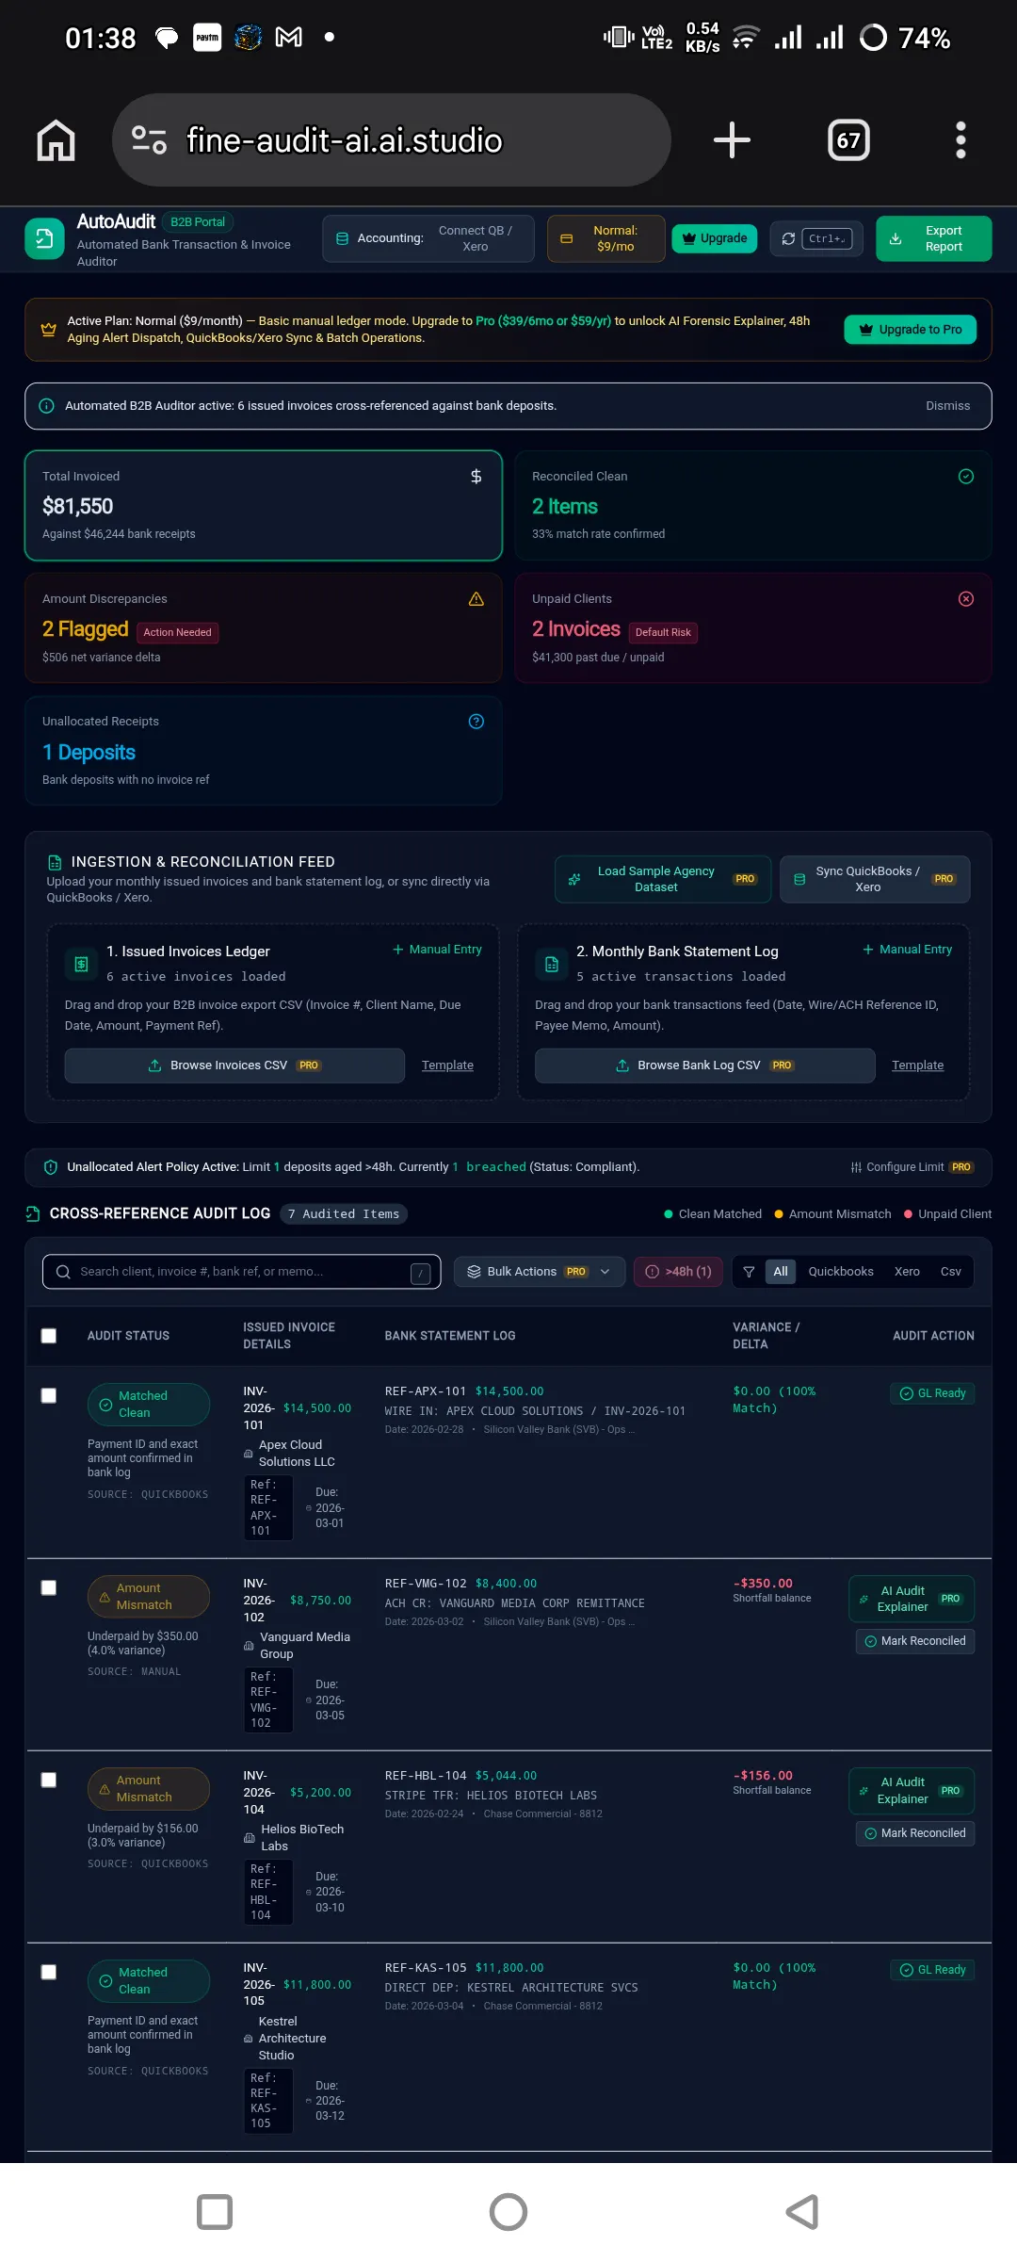Tap the Android back triangle button
This screenshot has height=2261, width=1017.
802,2212
